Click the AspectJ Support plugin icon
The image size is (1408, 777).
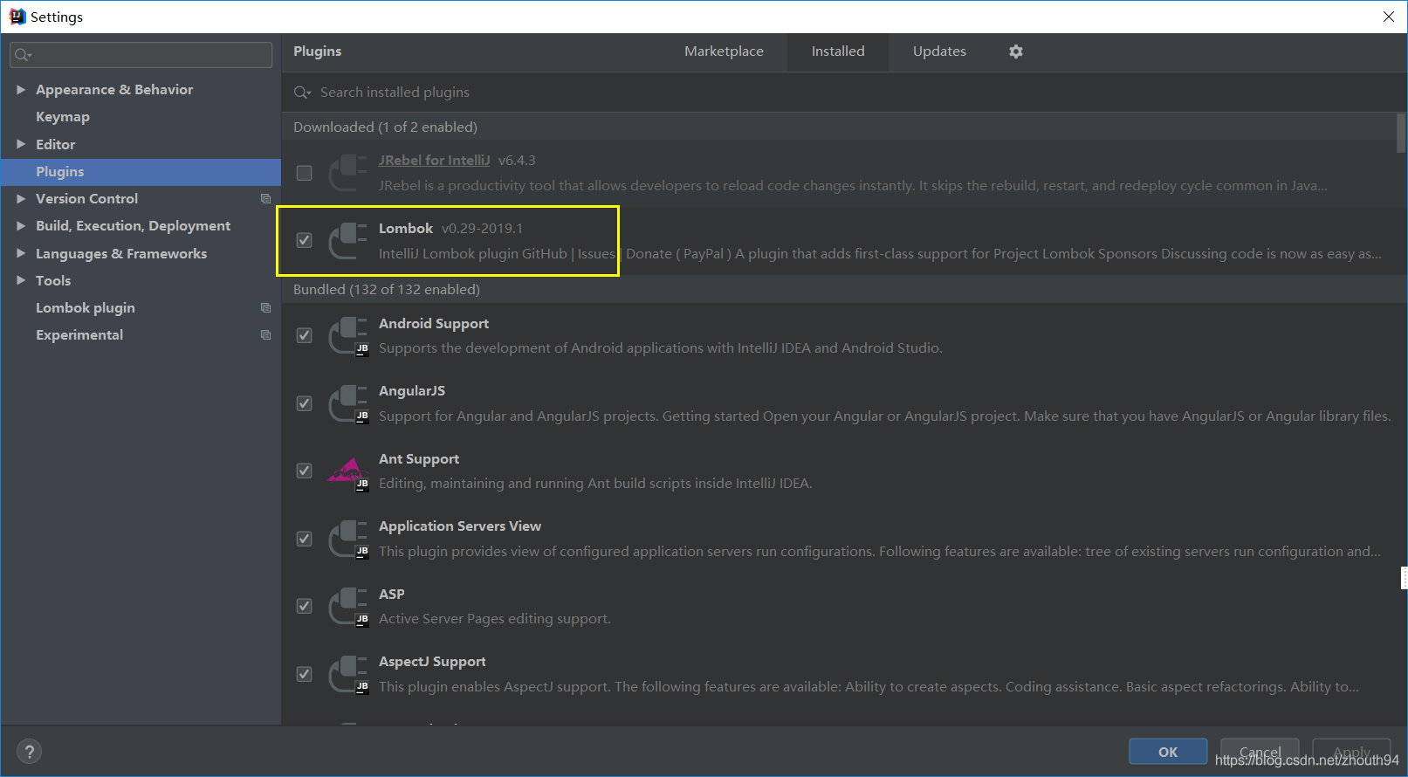click(x=348, y=674)
